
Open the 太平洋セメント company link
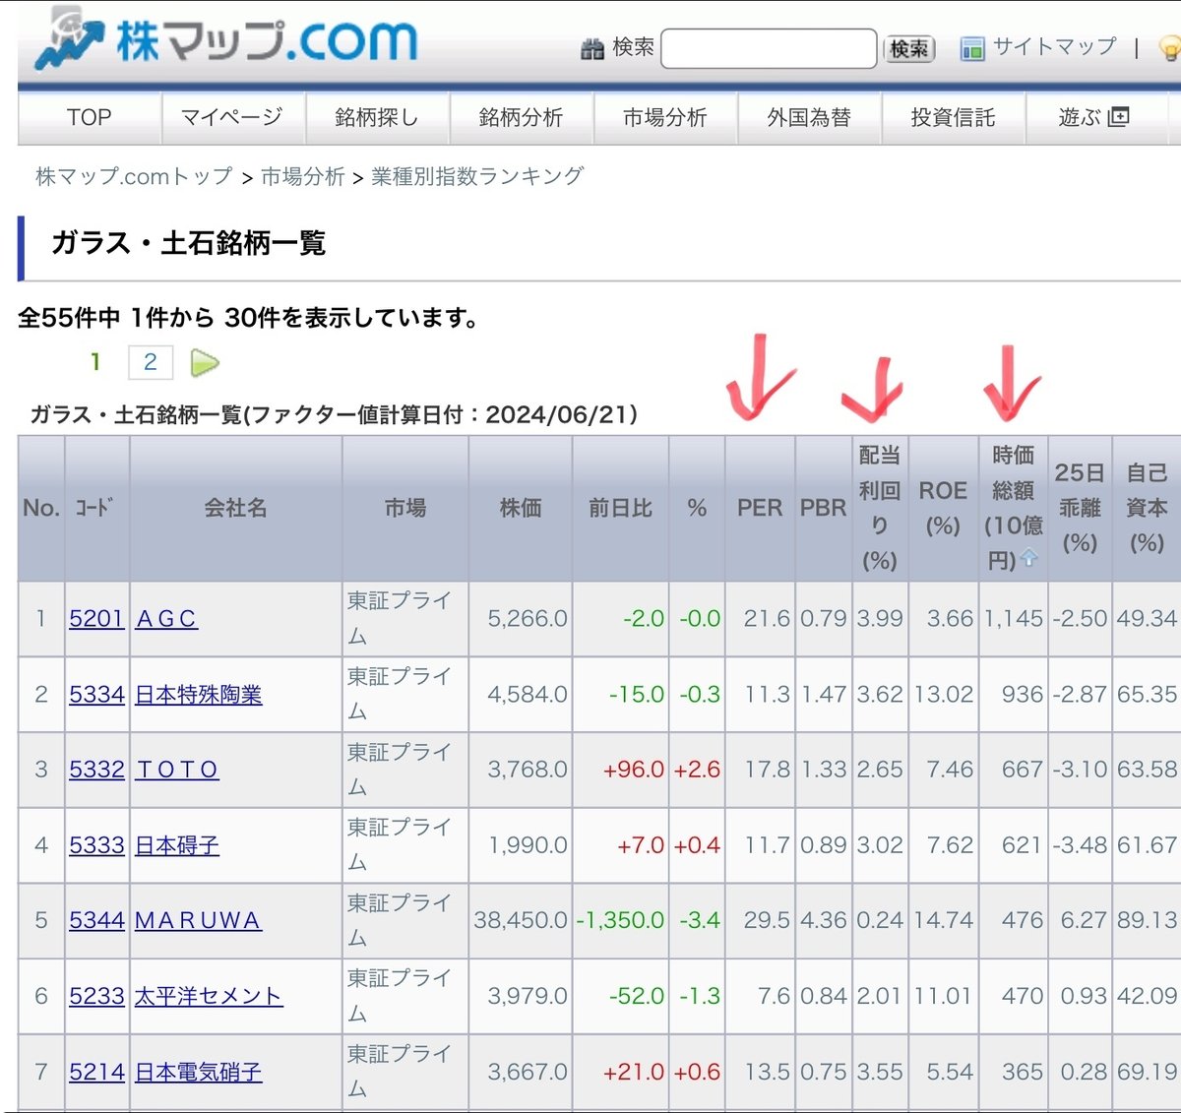point(209,996)
